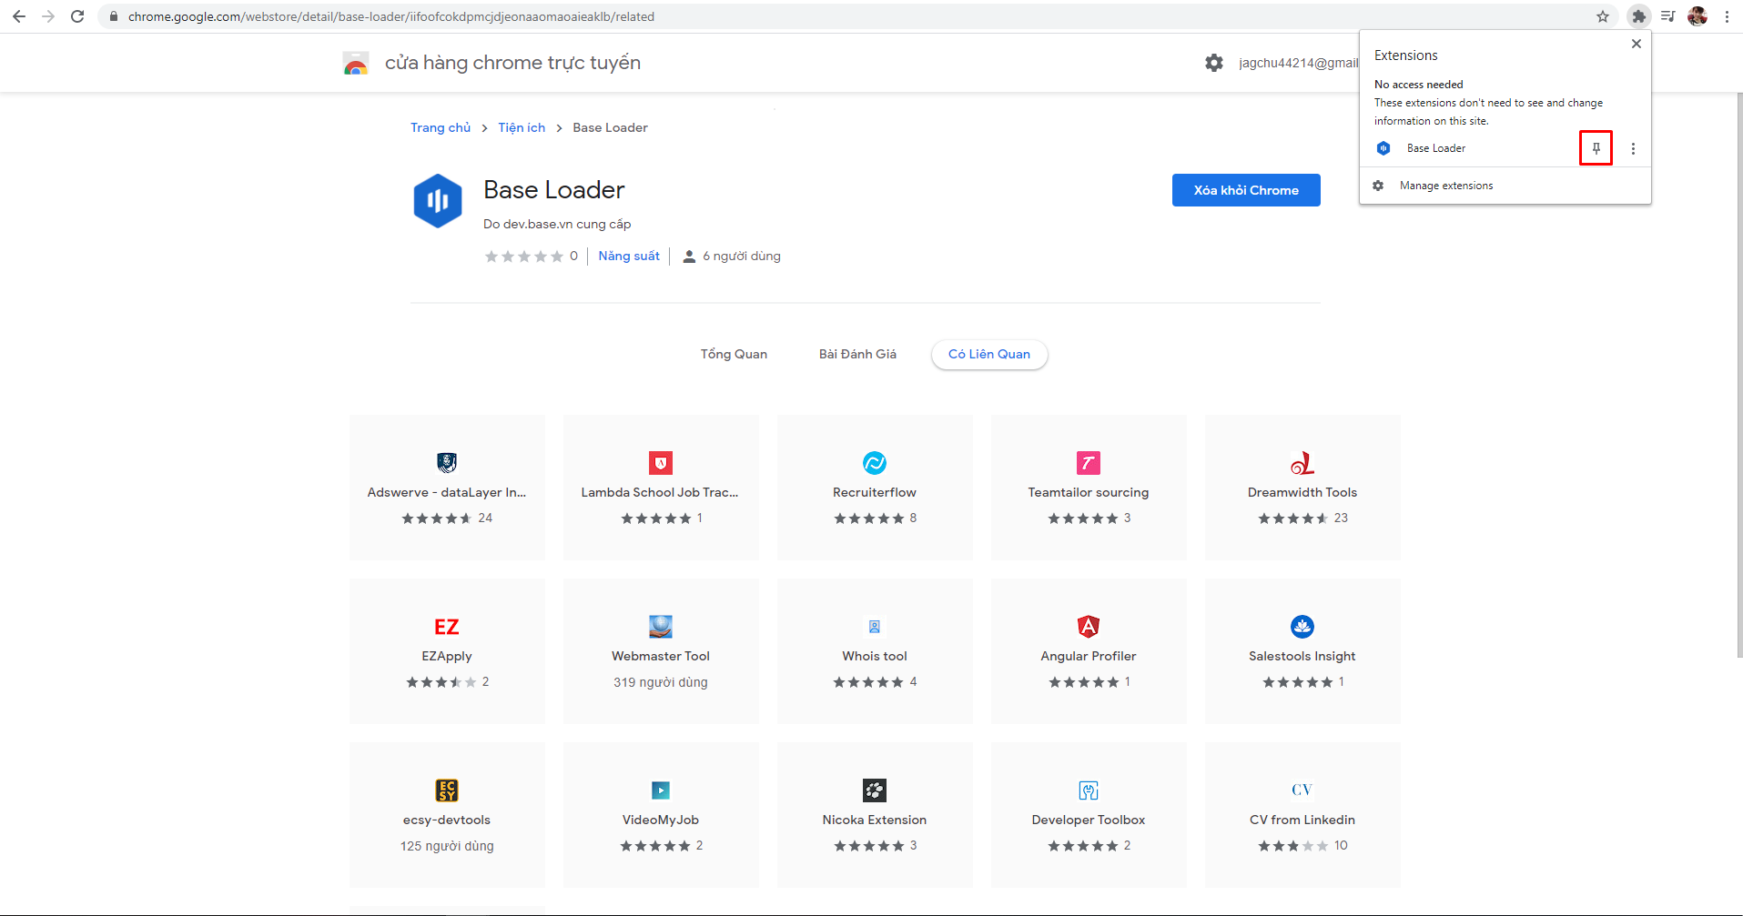Pin the Base Loader extension
The height and width of the screenshot is (916, 1743).
point(1596,148)
